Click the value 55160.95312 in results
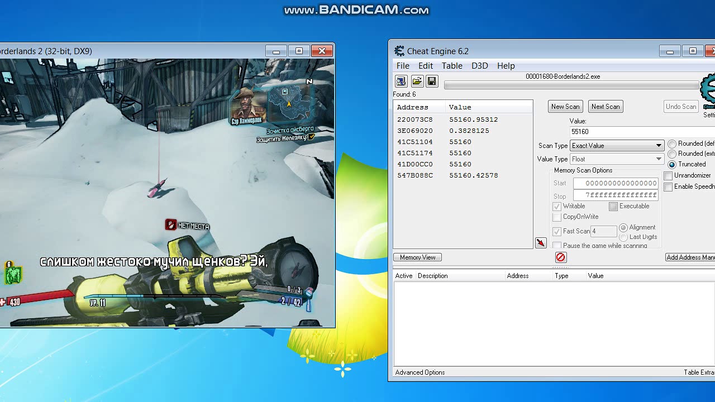715x402 pixels. click(x=474, y=119)
